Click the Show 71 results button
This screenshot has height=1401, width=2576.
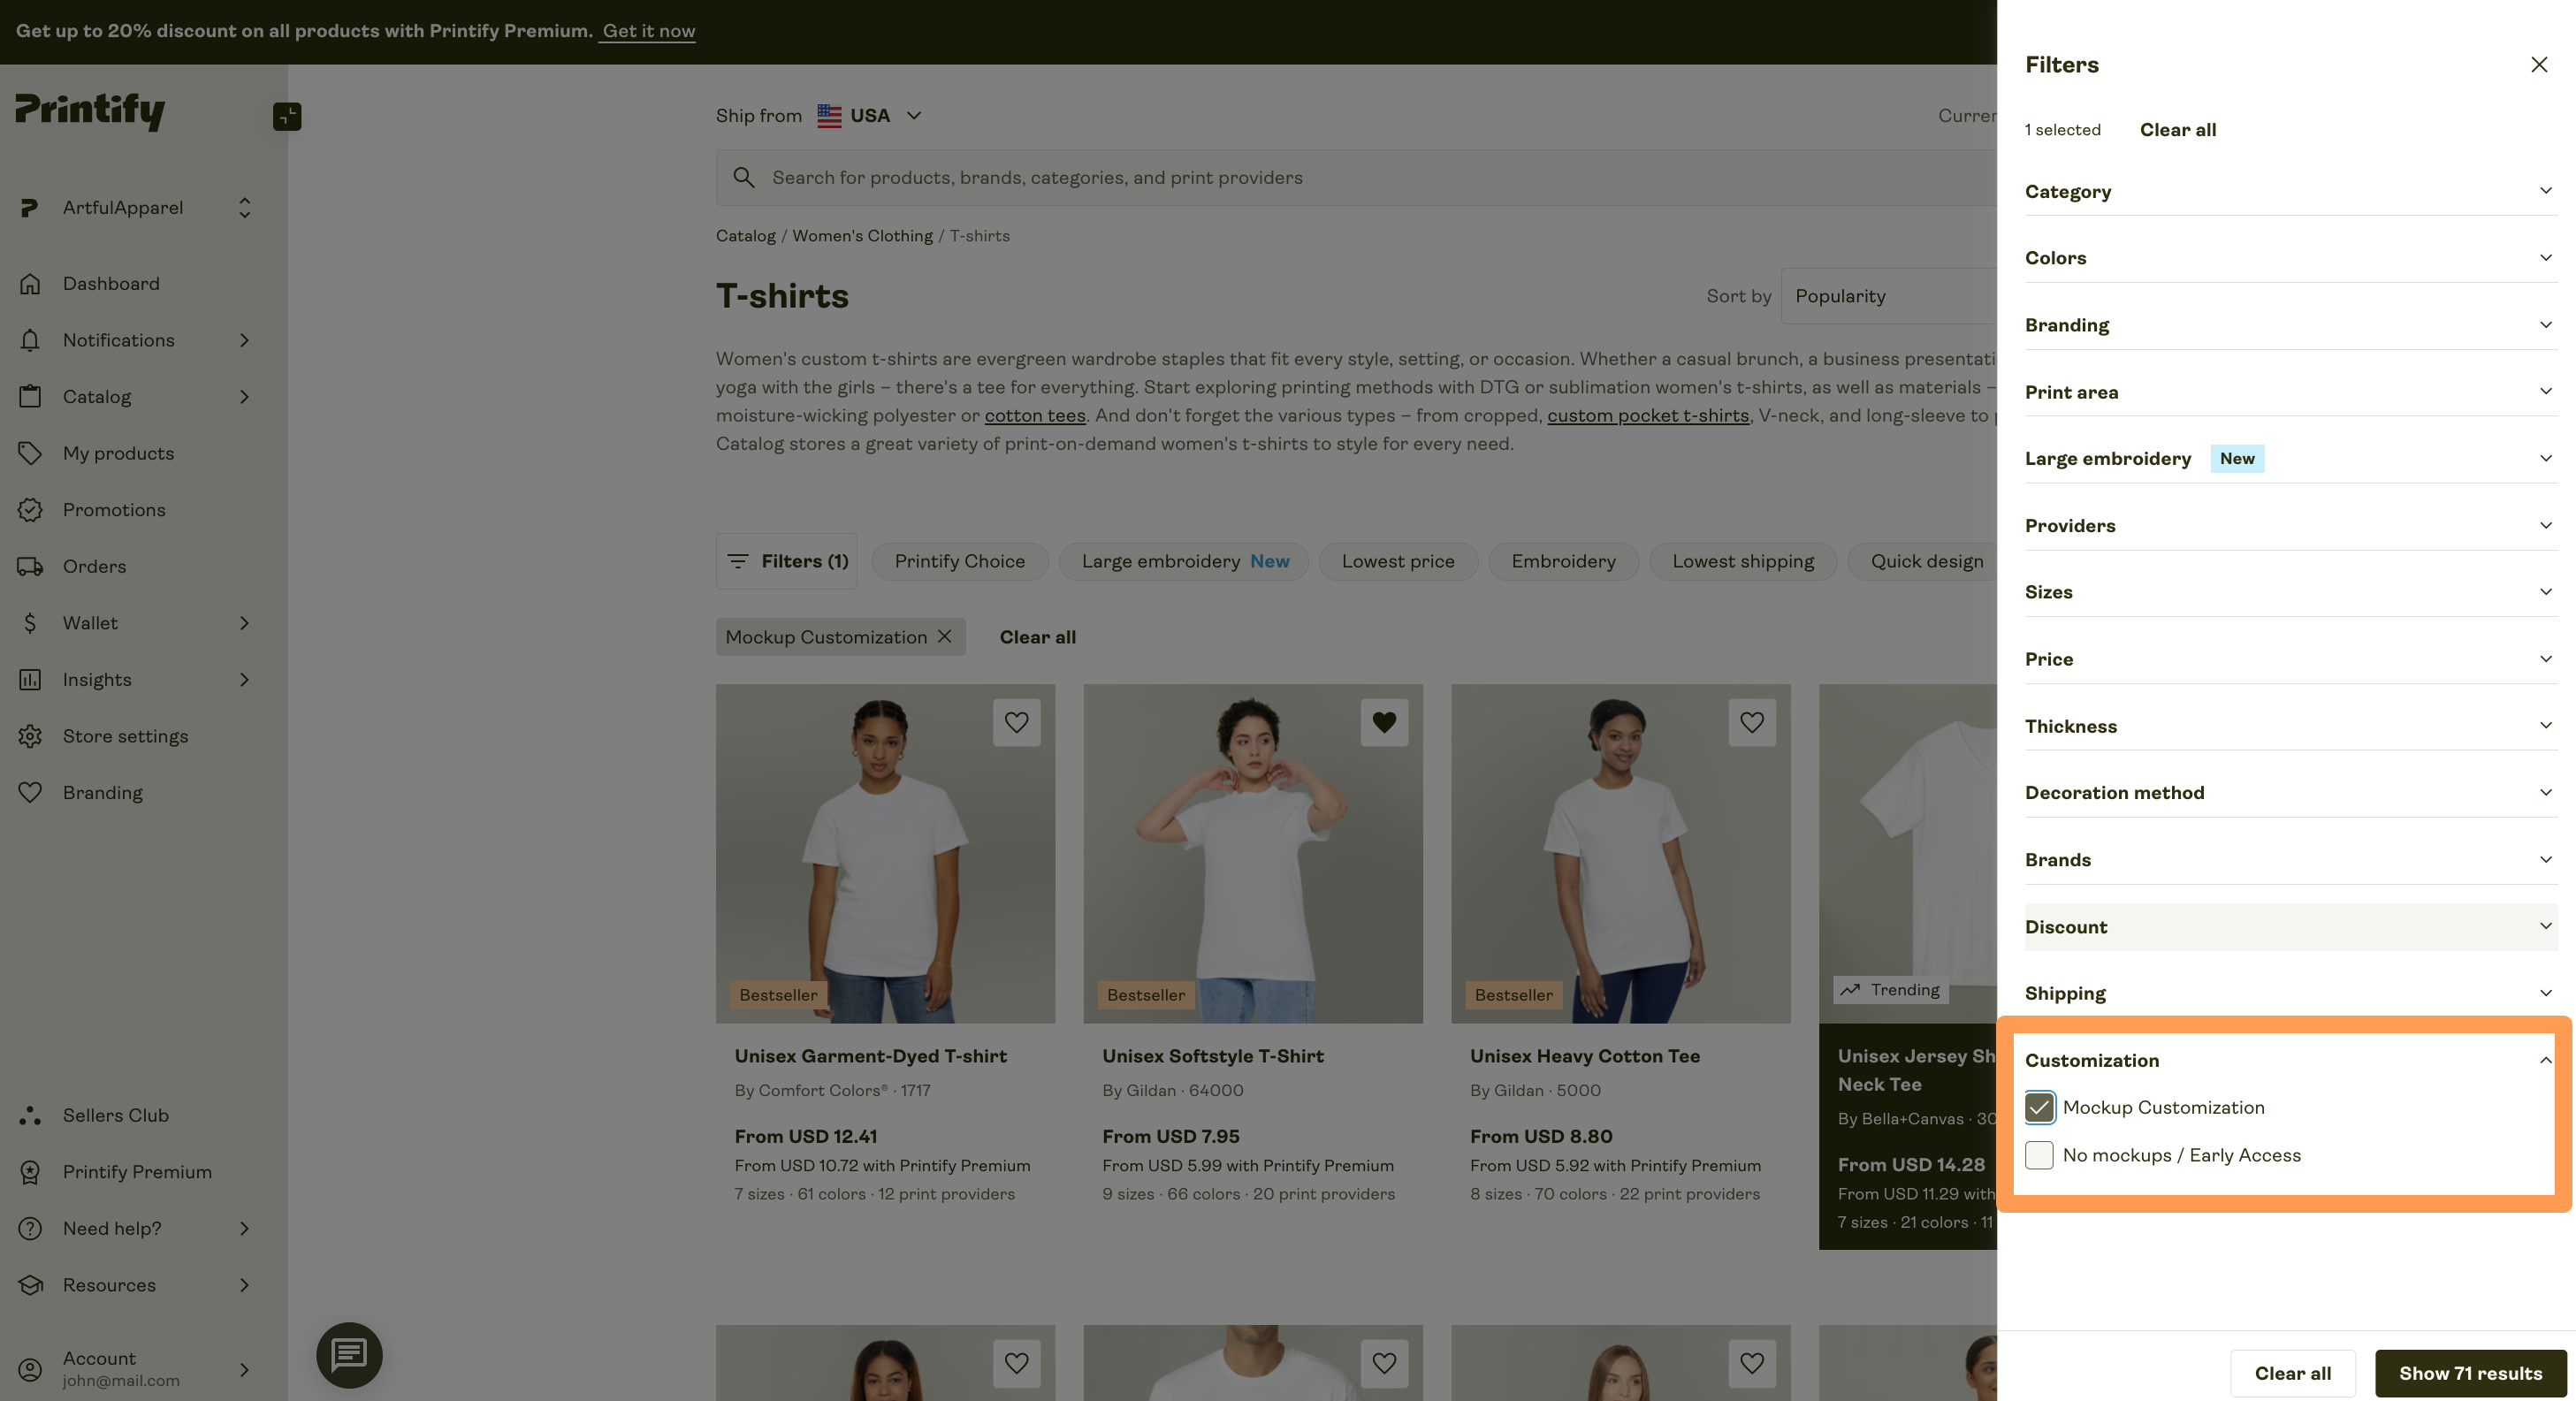coord(2470,1373)
